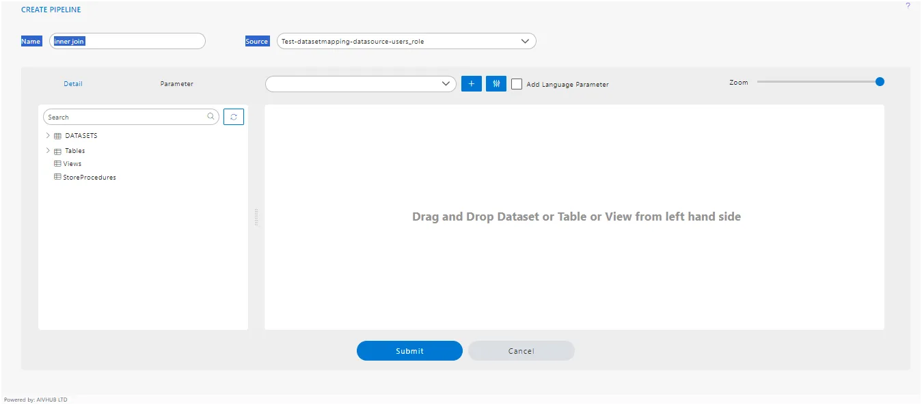The height and width of the screenshot is (405, 922).
Task: Click the Name field label
Action: (x=31, y=41)
